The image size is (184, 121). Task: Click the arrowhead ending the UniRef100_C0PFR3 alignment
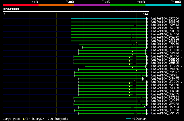pos(147,114)
